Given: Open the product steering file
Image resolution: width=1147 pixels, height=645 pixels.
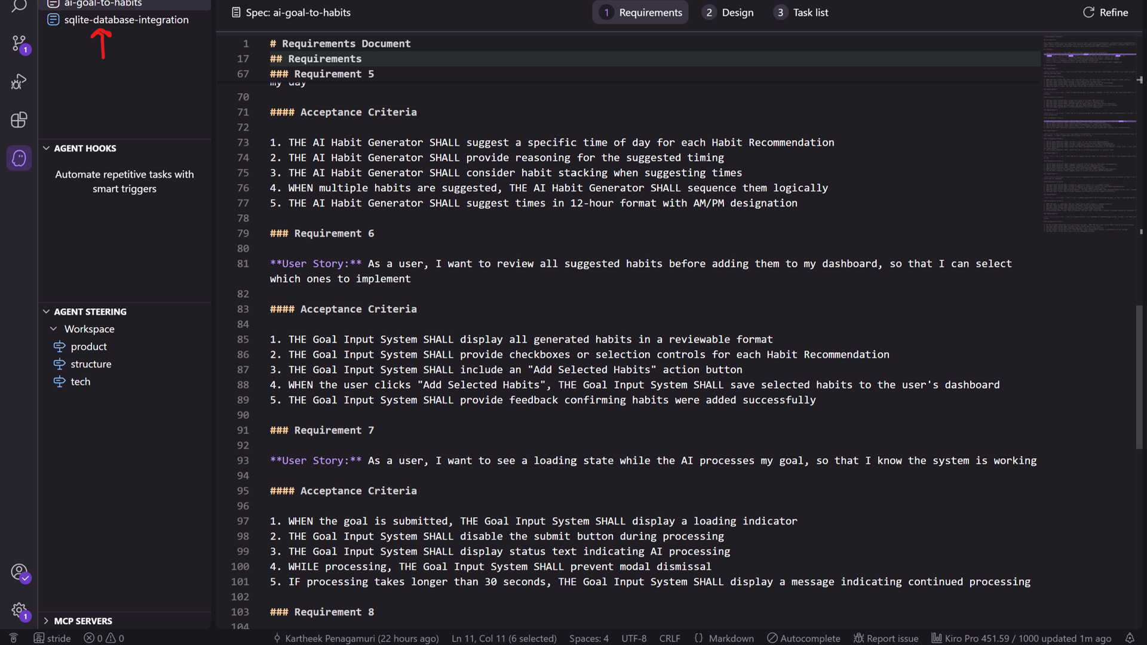Looking at the screenshot, I should pos(88,346).
